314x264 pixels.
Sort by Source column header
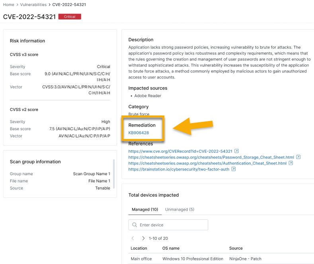point(236,248)
